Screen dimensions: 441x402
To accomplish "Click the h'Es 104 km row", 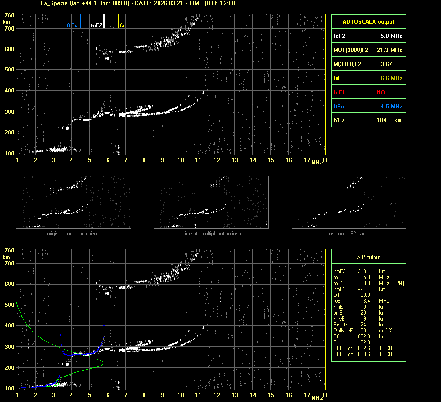I will coord(368,120).
